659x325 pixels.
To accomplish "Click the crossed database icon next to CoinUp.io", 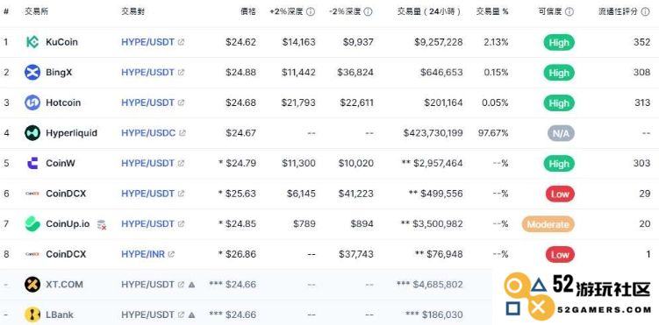I will (x=101, y=224).
